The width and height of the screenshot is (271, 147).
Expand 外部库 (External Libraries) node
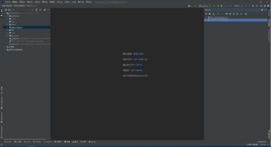[x=5, y=47]
